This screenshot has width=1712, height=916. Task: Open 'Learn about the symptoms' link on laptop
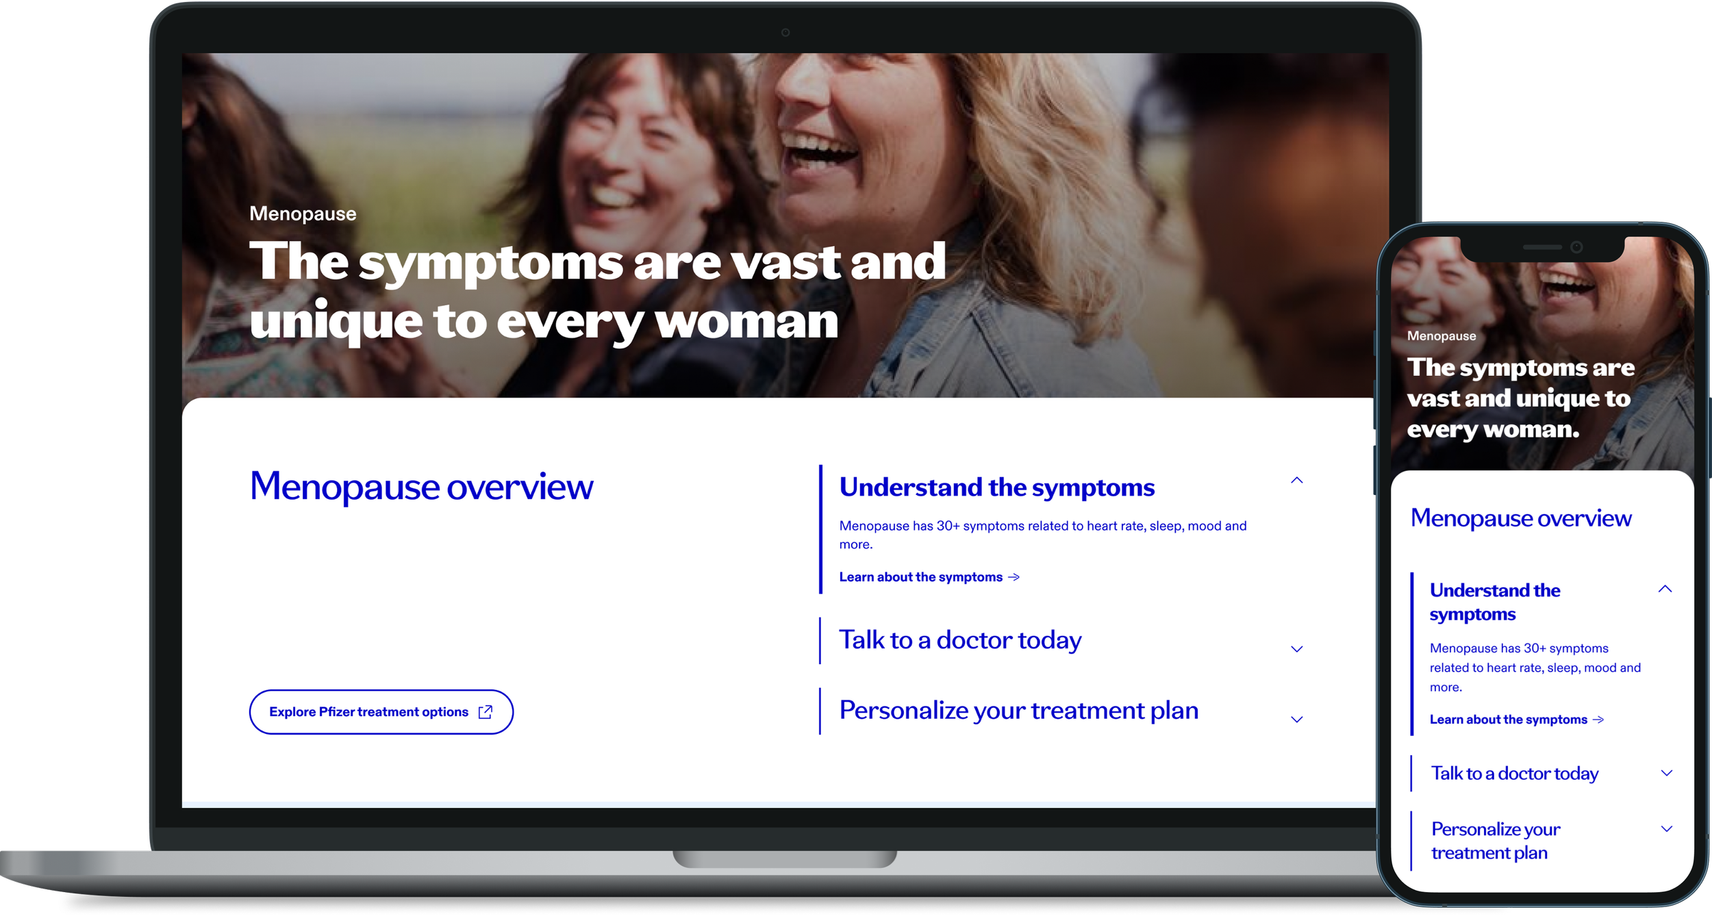coord(929,577)
